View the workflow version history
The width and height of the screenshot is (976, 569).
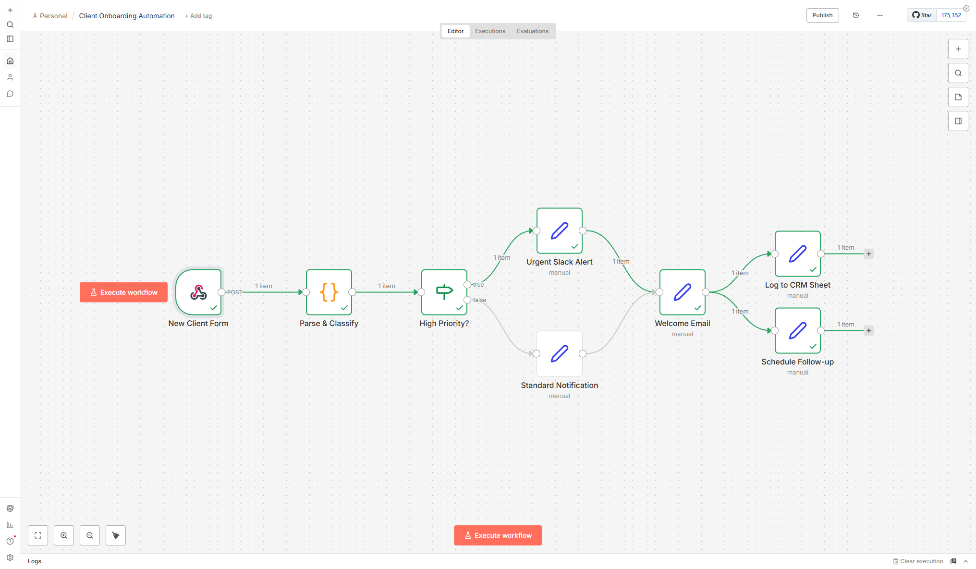point(855,15)
